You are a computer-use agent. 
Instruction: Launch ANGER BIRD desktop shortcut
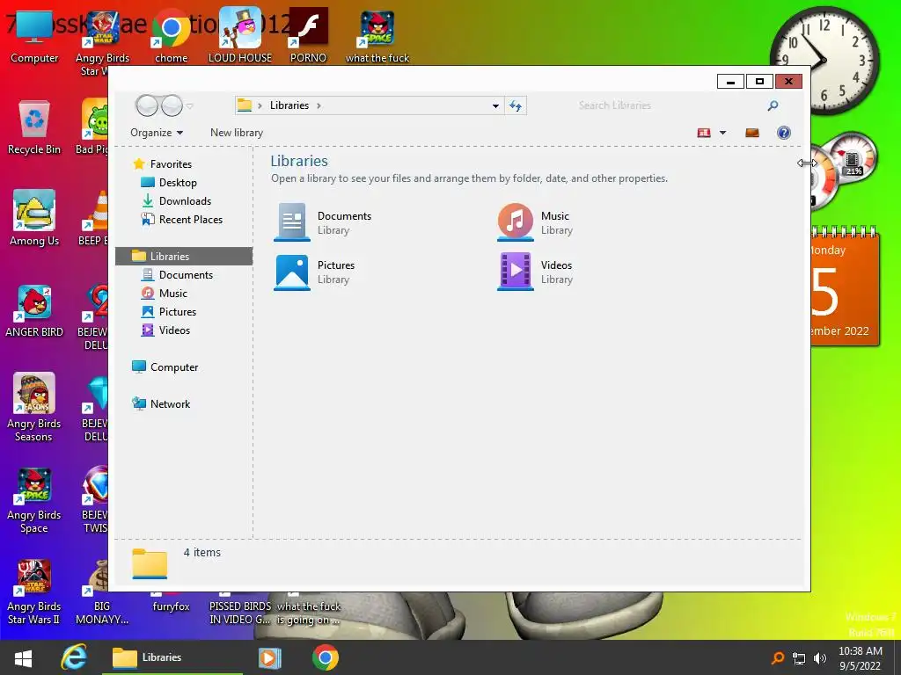[34, 310]
